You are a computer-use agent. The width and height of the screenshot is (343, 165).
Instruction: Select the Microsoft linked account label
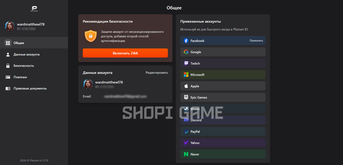pyautogui.click(x=197, y=75)
